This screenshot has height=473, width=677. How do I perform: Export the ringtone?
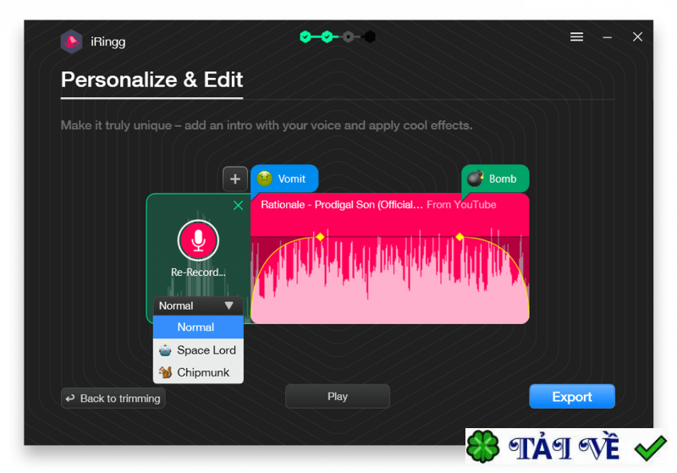pyautogui.click(x=572, y=397)
